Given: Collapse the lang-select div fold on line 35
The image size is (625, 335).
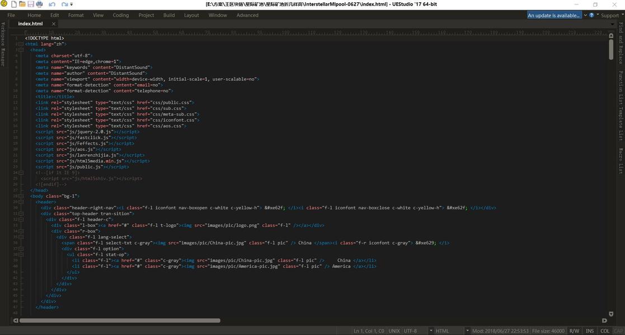Looking at the screenshot, I should click(x=21, y=237).
